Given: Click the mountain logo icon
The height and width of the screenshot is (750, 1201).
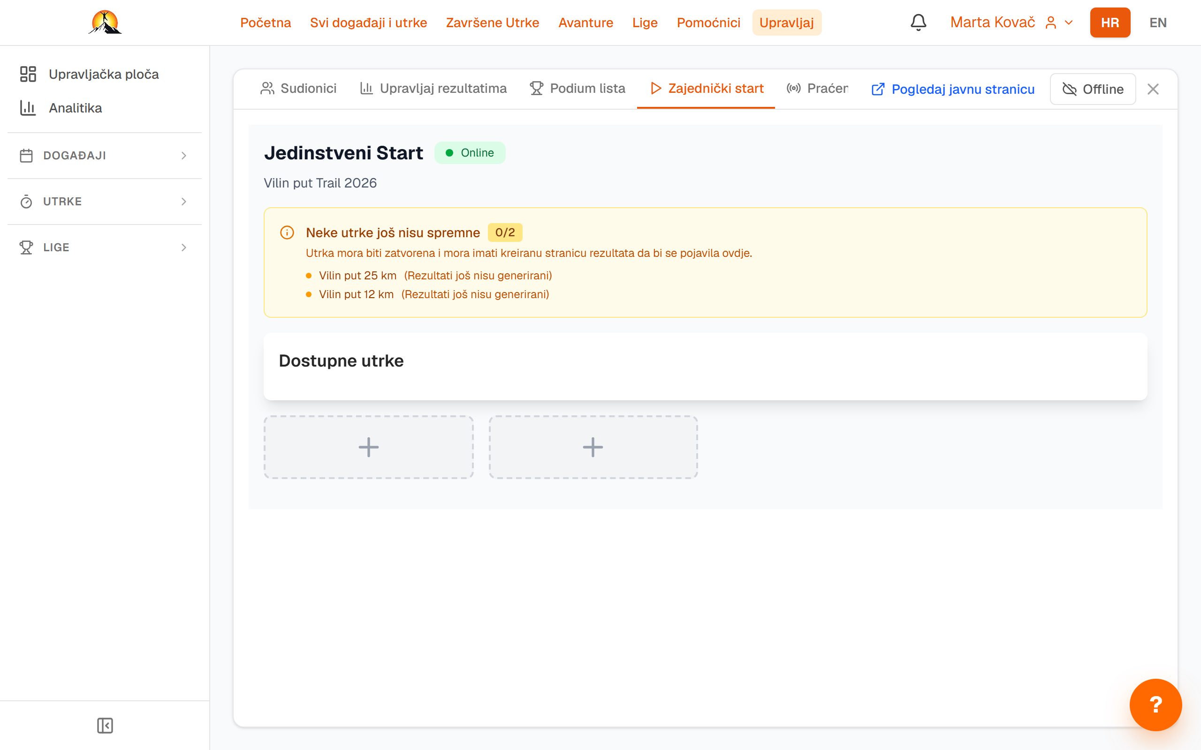Looking at the screenshot, I should (105, 22).
